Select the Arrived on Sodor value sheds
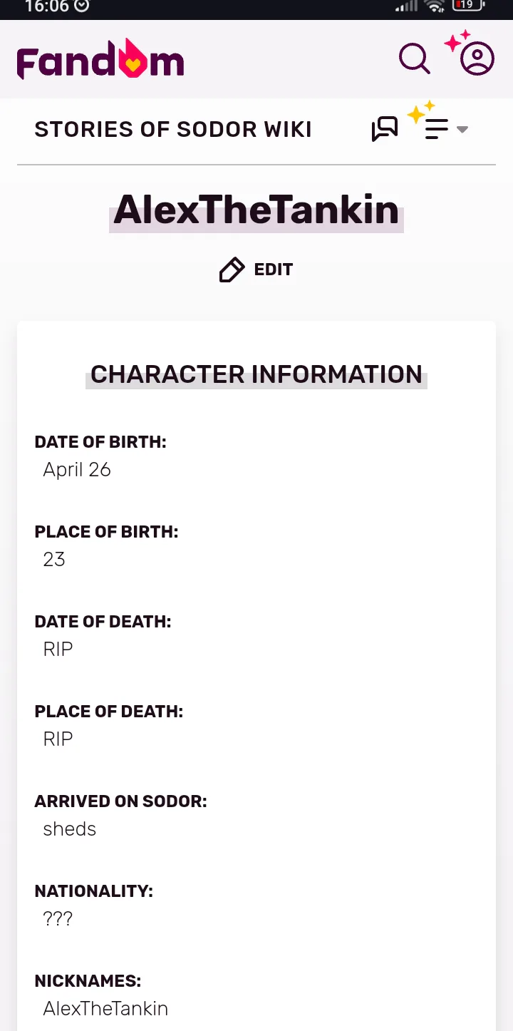Viewport: 513px width, 1031px height. [x=70, y=829]
